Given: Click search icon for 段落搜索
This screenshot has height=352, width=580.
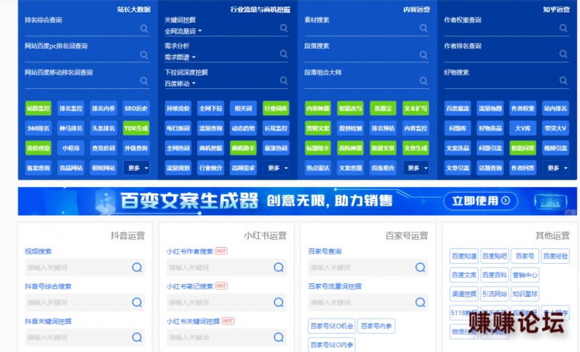Looking at the screenshot, I should click(423, 54).
